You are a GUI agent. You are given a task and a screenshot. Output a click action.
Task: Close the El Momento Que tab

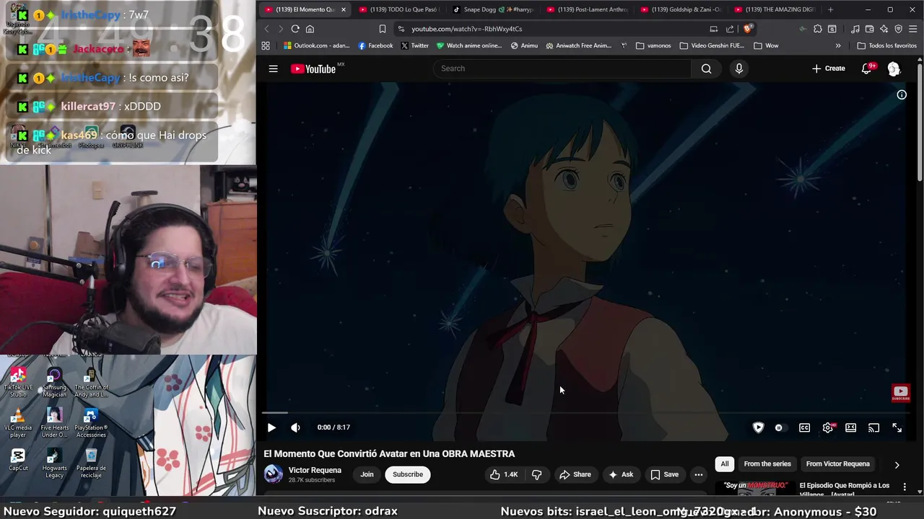tap(344, 9)
